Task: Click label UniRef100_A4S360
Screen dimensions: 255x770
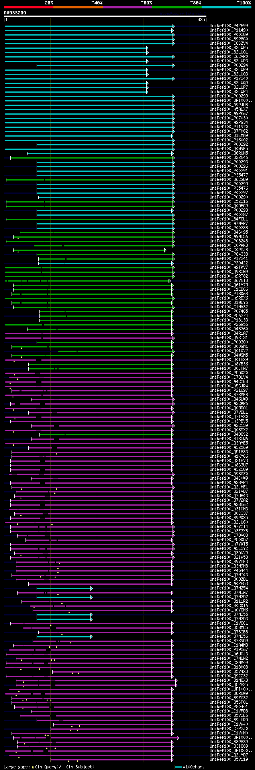Action: pos(229,329)
